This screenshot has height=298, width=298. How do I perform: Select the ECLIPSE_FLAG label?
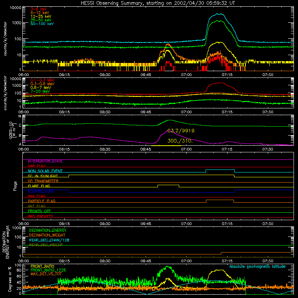pos(41,191)
